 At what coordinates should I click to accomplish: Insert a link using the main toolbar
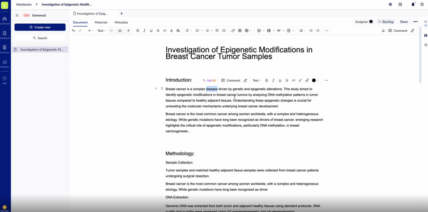(233, 31)
